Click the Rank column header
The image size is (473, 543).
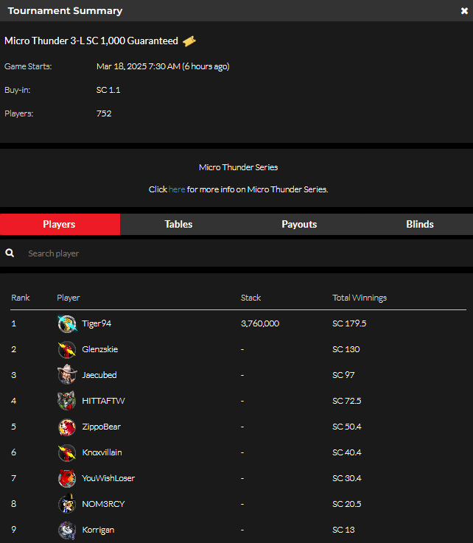[21, 298]
